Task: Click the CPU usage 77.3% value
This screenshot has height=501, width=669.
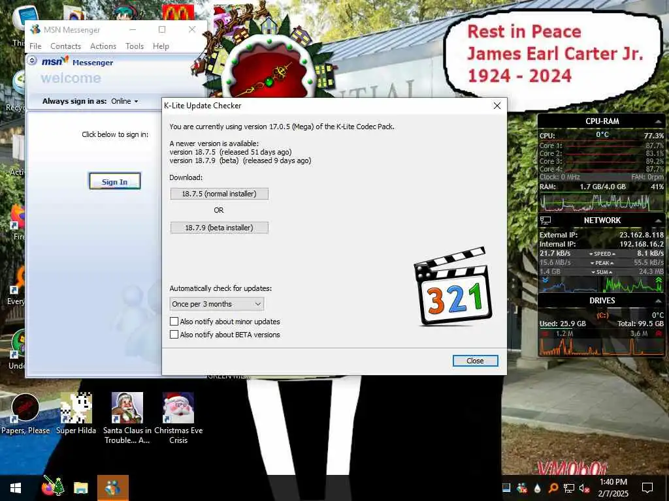Action: coord(653,136)
